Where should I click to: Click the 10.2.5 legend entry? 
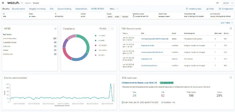(101, 50)
